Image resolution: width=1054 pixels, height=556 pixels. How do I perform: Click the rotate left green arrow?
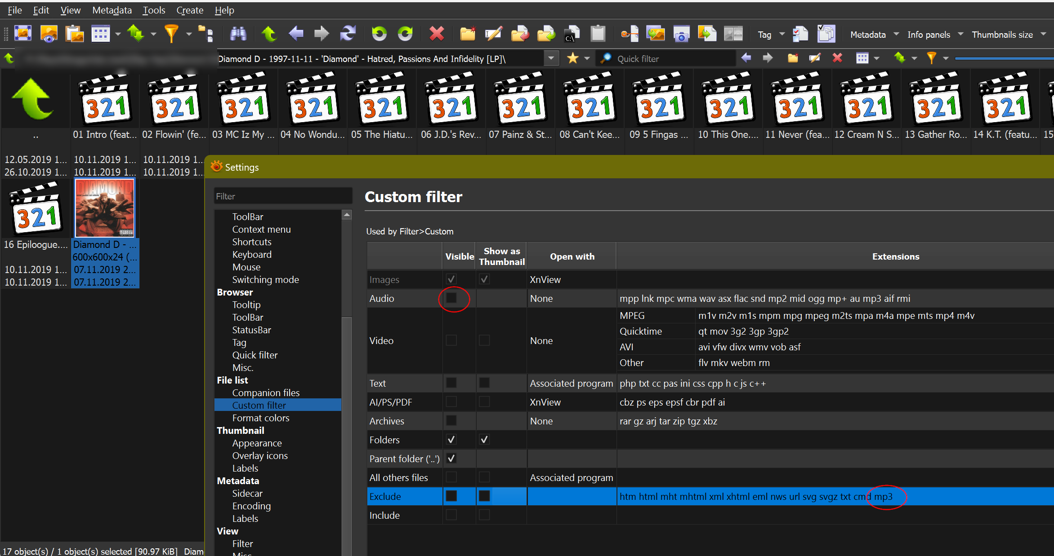coord(379,34)
